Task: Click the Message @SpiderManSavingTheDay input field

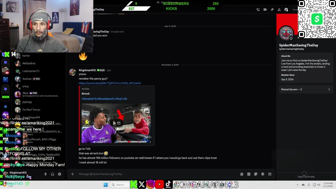Action: click(157, 174)
